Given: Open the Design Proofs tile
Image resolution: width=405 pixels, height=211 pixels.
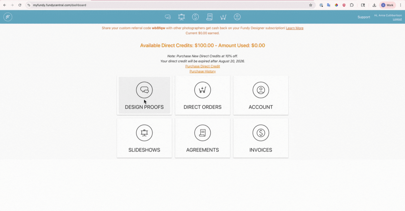Looking at the screenshot, I should 144,95.
